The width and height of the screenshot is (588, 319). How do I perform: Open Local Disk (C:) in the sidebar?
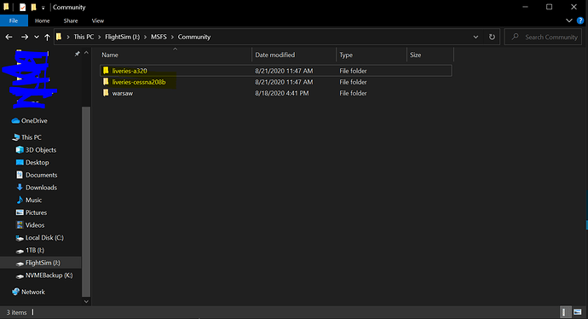coord(40,238)
